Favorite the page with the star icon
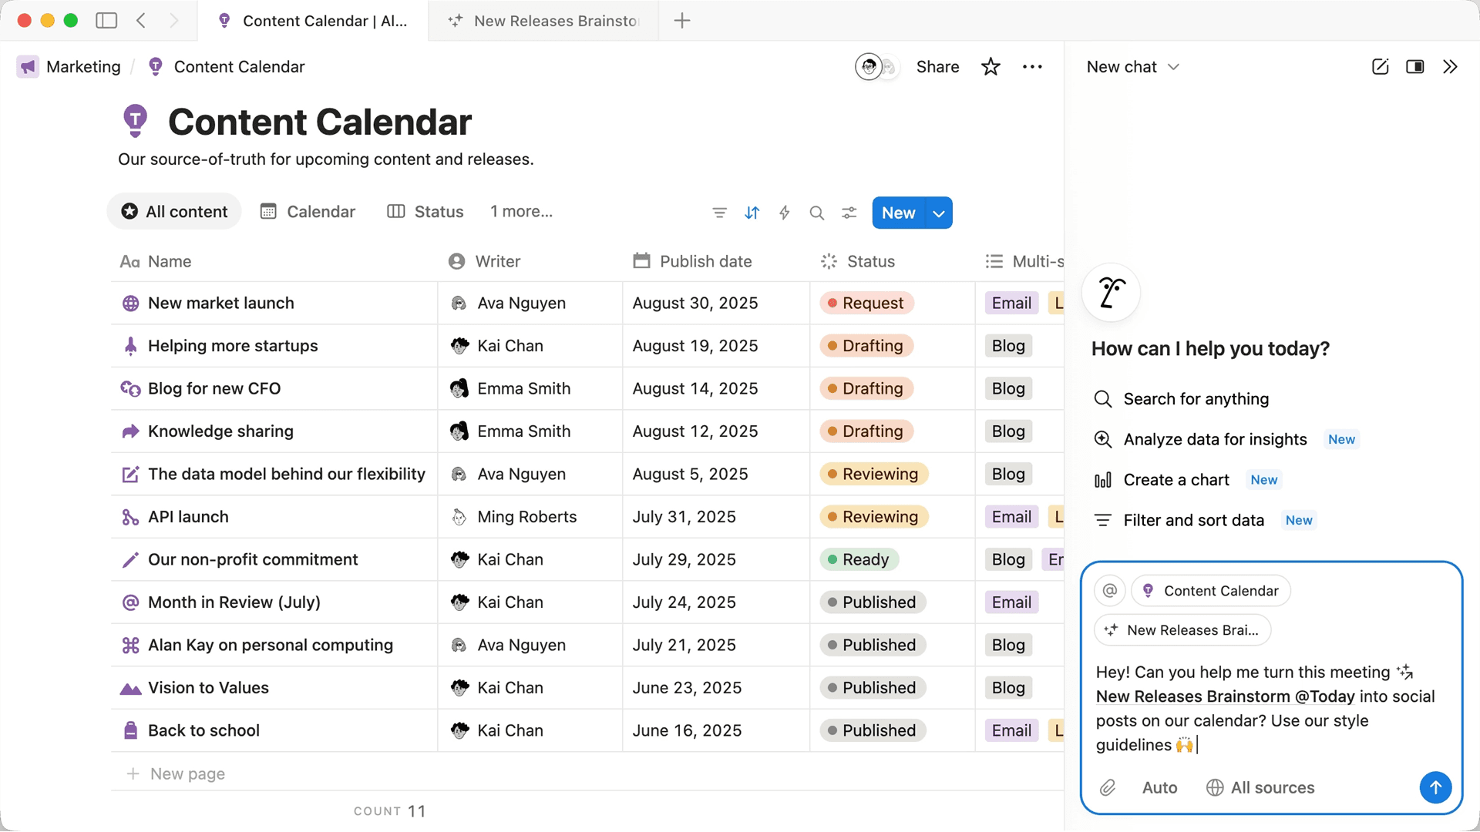 click(991, 67)
